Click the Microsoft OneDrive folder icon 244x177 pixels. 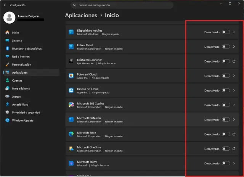click(71, 149)
